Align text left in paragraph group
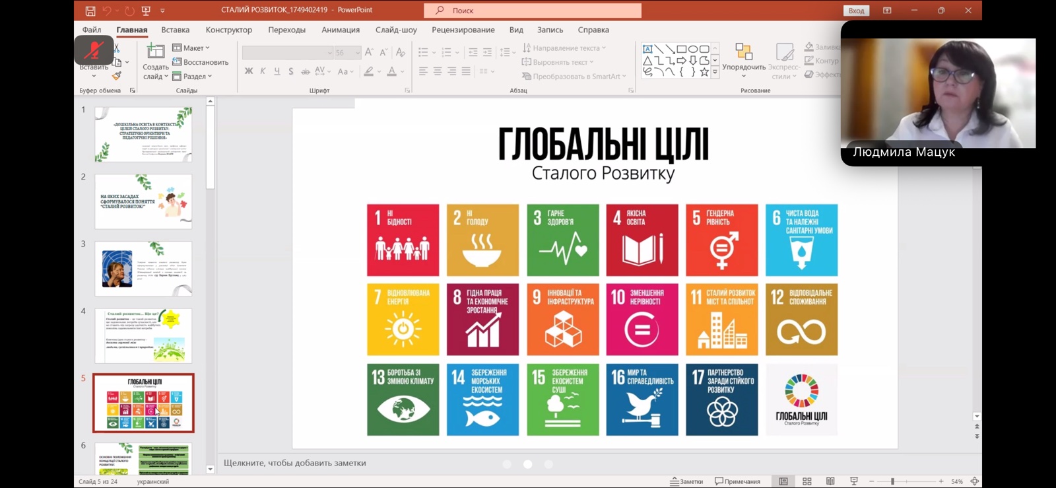Viewport: 1056px width, 488px height. [x=423, y=71]
